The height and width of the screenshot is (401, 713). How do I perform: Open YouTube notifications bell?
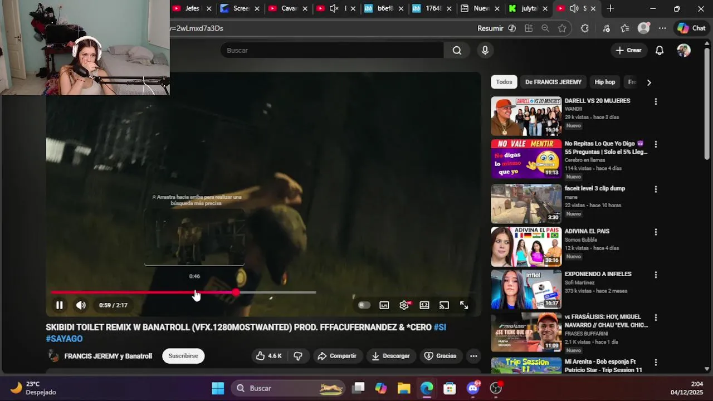tap(660, 50)
